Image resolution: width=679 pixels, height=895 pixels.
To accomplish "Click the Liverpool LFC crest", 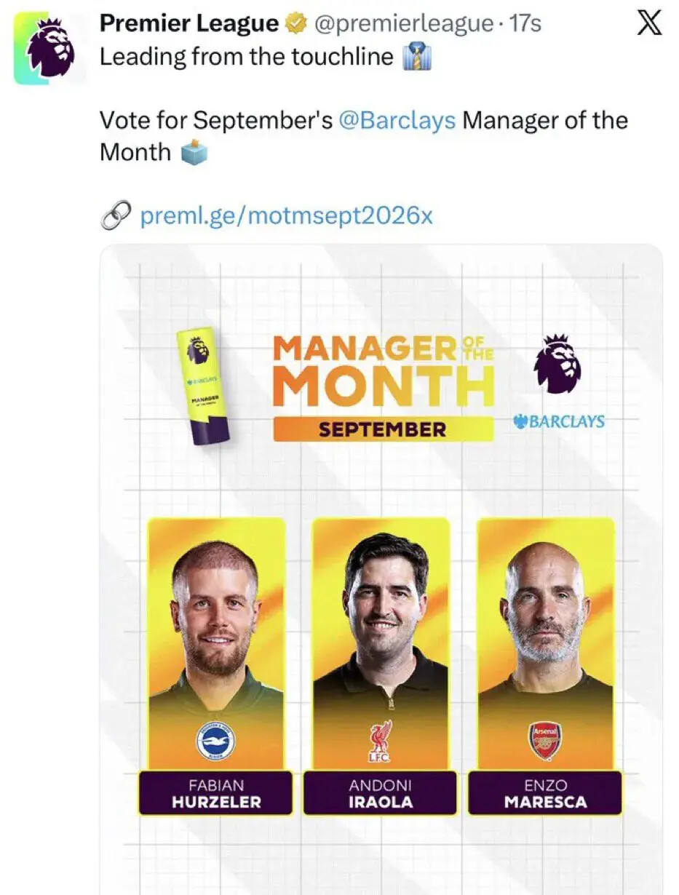I will 381,741.
